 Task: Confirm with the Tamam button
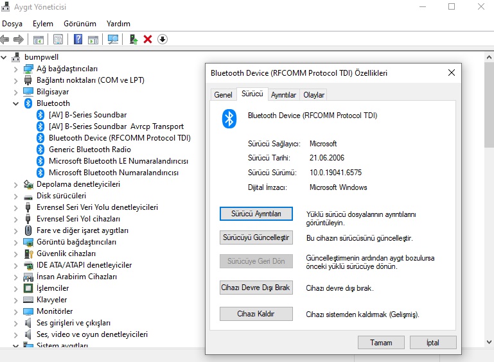tap(381, 343)
